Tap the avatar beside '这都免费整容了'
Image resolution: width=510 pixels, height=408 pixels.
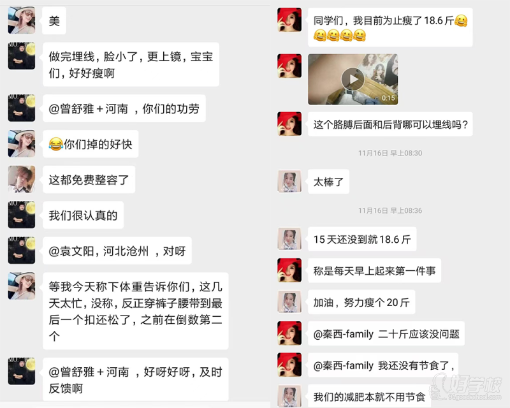(22, 179)
